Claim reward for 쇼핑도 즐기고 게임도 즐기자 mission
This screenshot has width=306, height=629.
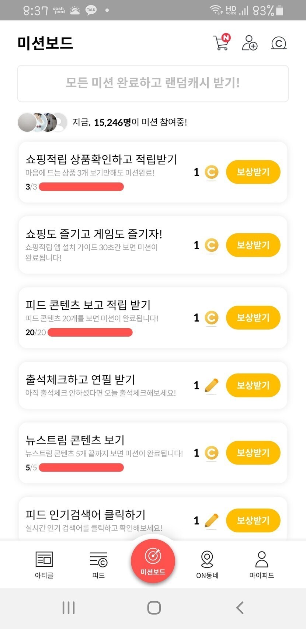coord(253,245)
